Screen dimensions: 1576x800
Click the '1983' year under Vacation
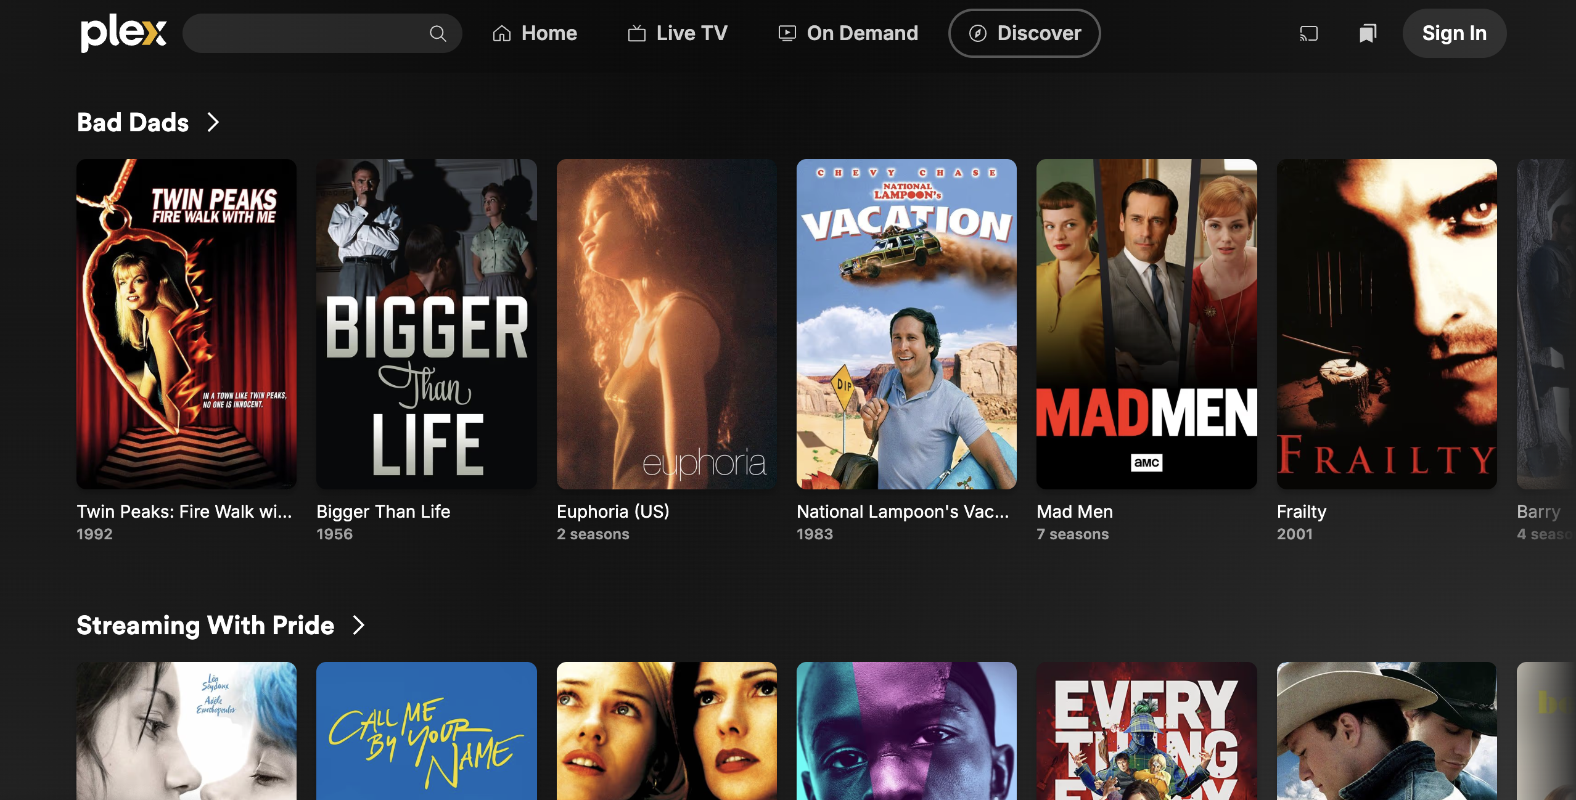(x=815, y=534)
